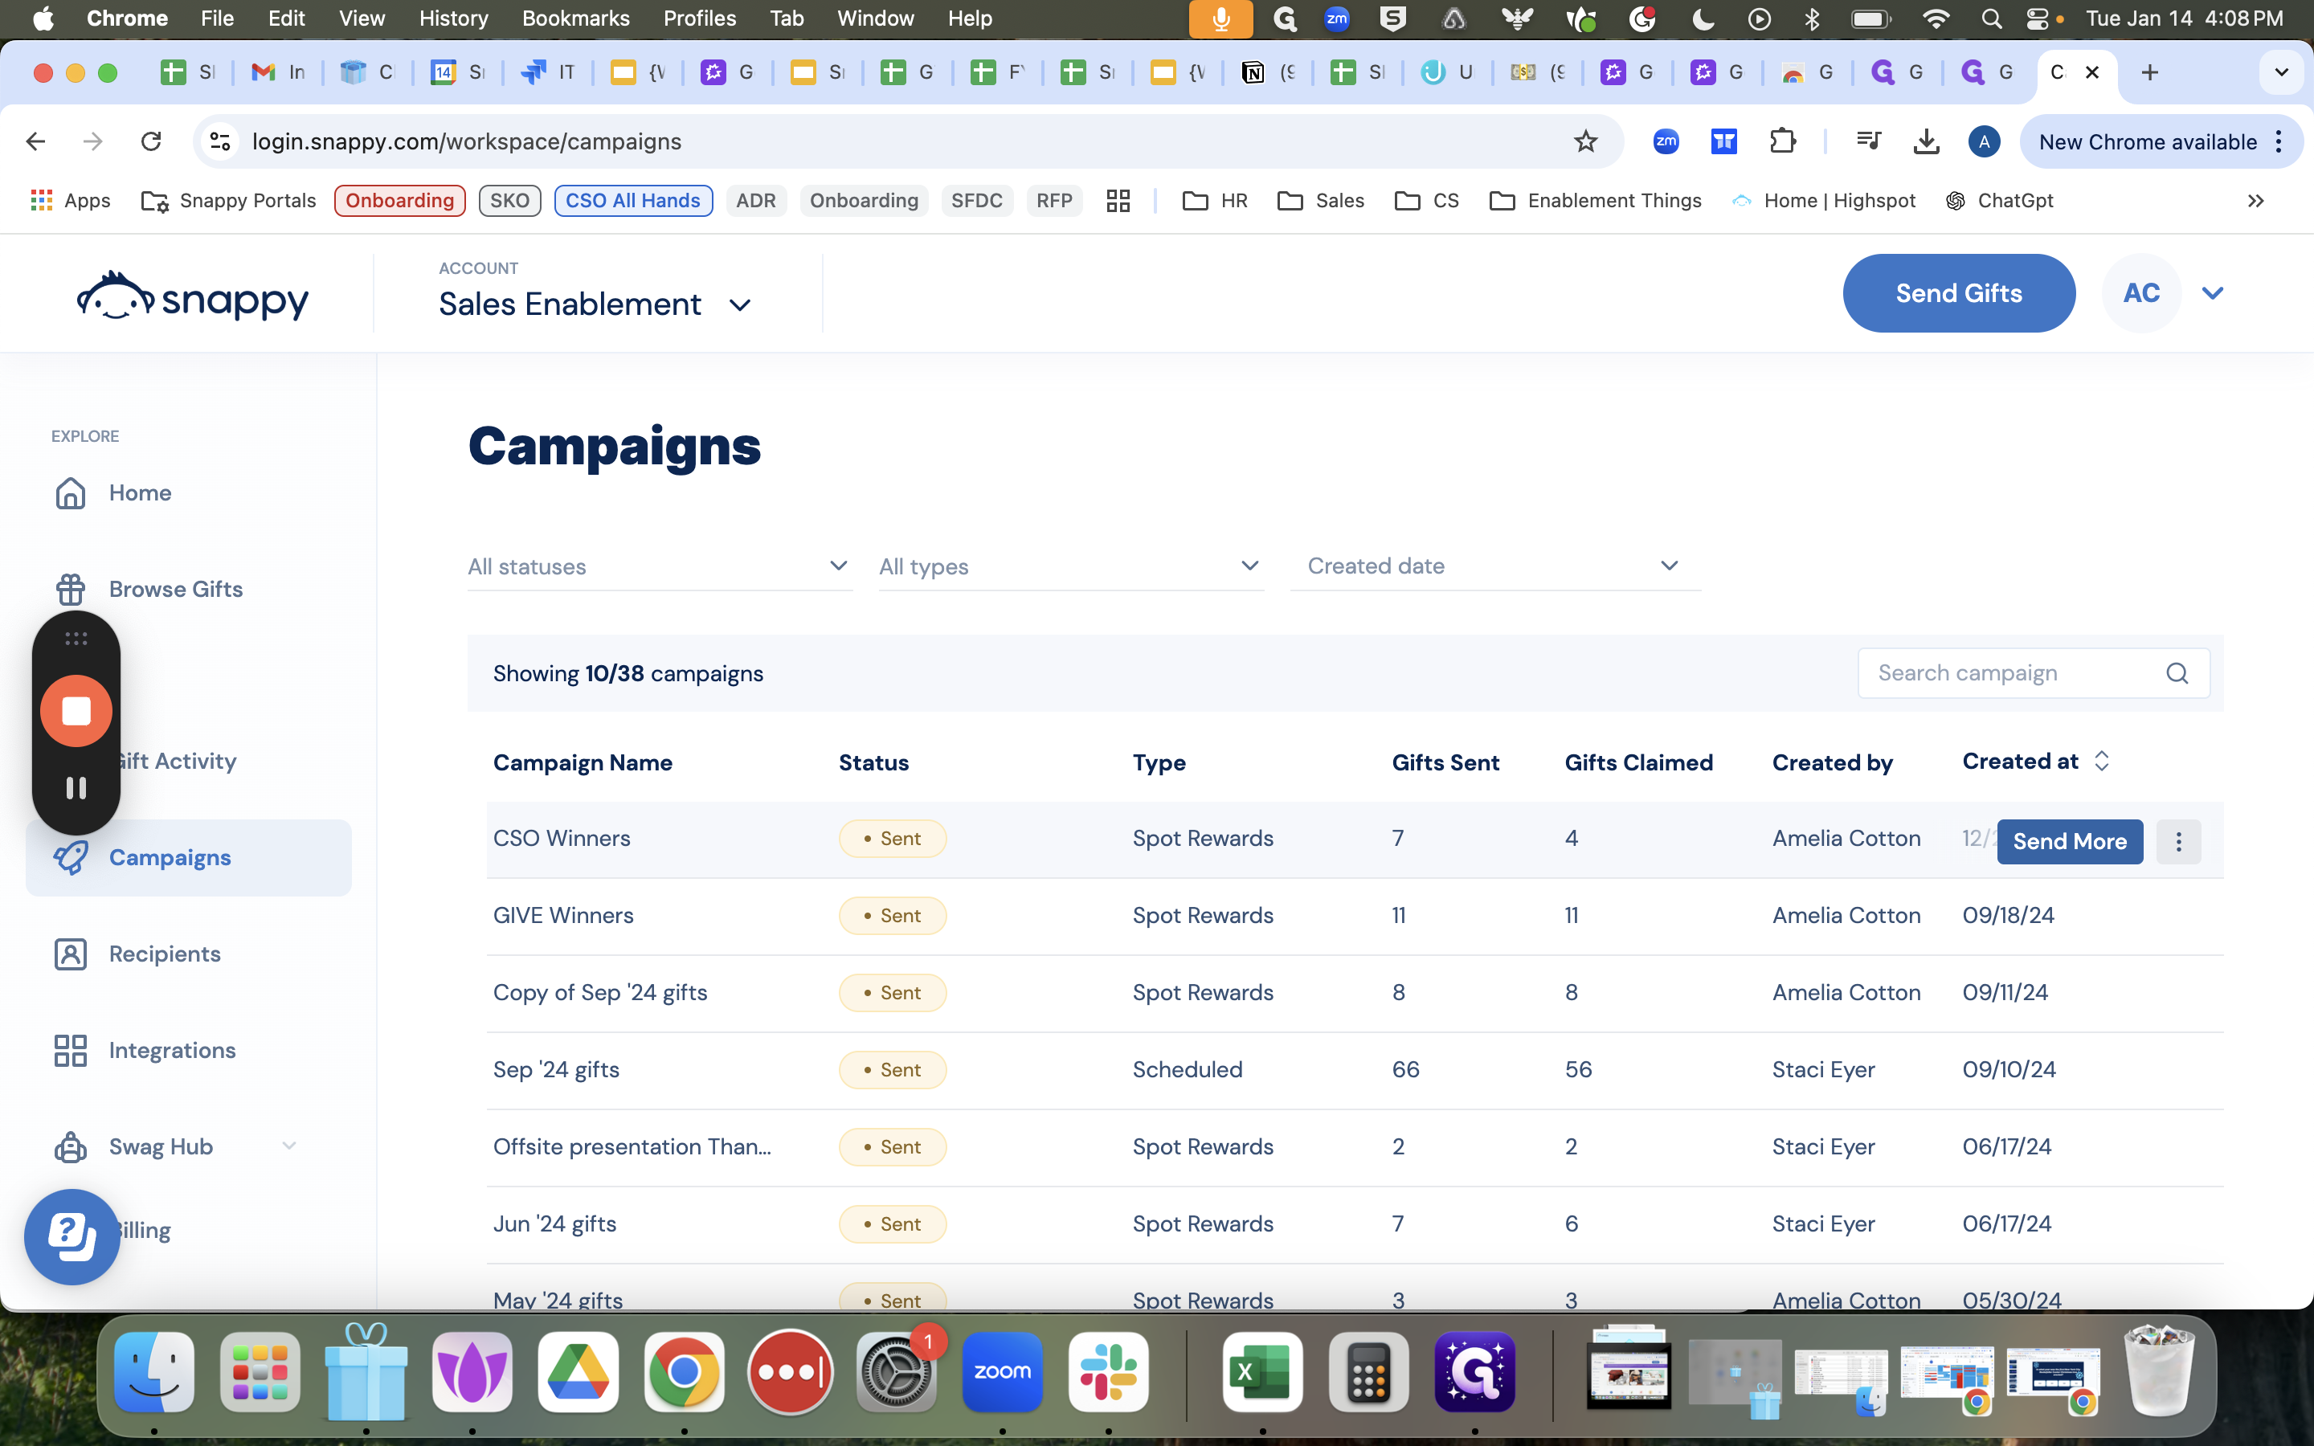Open Zoom from the Dock

coord(1002,1372)
